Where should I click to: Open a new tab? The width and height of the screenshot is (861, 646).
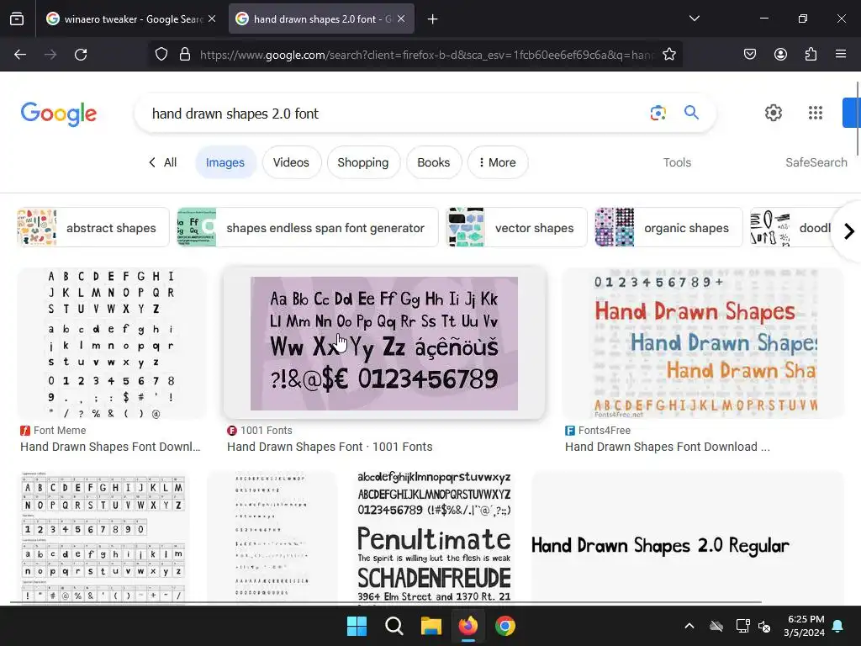(x=433, y=19)
